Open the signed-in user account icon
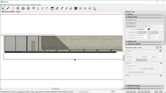The width and height of the screenshot is (166, 93). point(94,9)
